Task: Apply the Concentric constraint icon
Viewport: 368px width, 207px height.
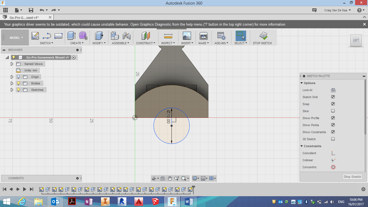Action: coord(333,167)
